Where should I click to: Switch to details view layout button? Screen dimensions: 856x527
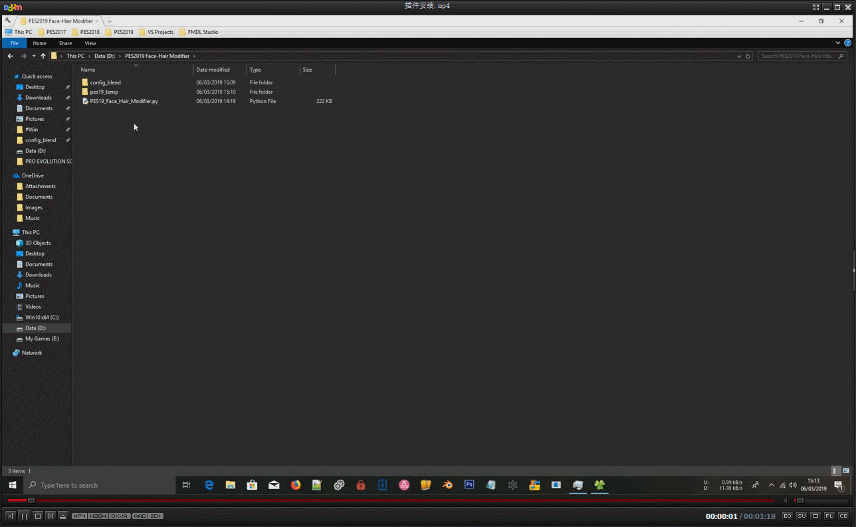tap(836, 471)
